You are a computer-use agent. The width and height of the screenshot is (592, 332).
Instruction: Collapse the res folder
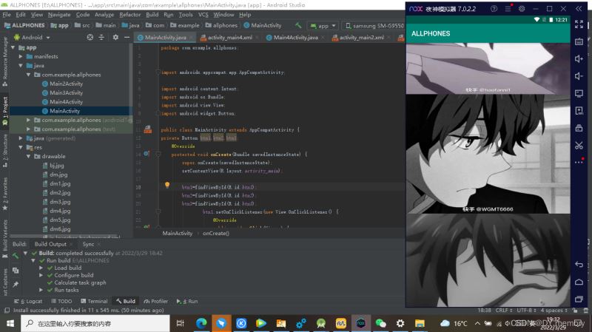21,147
